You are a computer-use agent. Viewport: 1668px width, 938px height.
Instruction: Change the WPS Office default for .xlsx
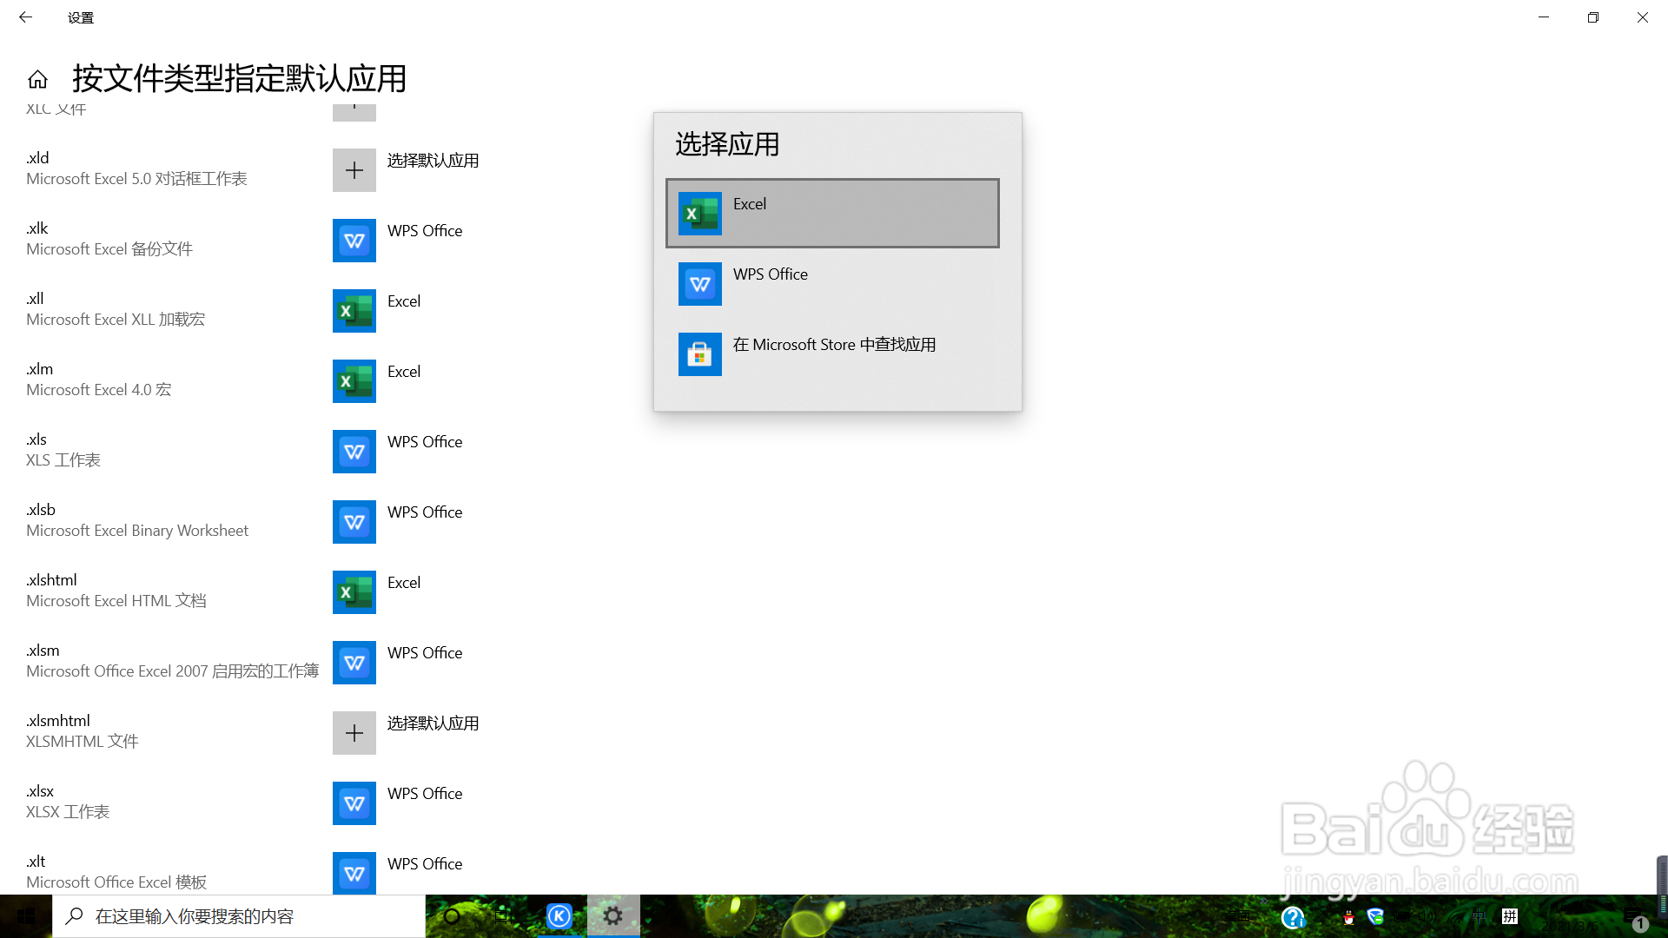coord(425,794)
